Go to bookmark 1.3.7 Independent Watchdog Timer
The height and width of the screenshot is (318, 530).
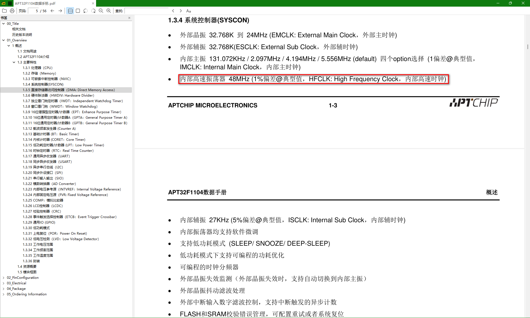pyautogui.click(x=73, y=101)
